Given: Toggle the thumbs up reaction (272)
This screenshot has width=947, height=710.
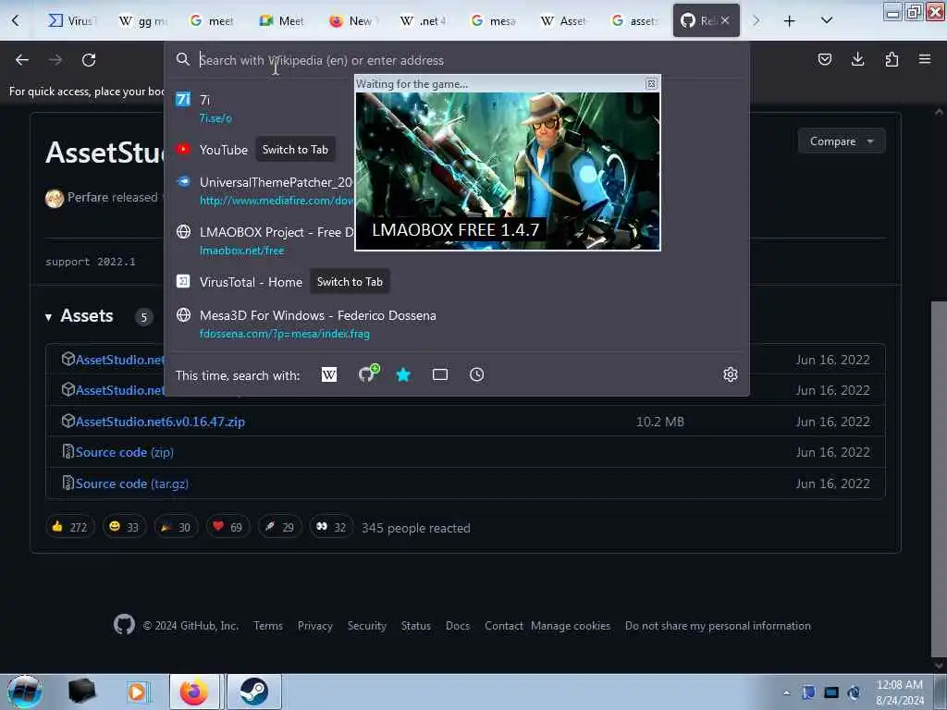Looking at the screenshot, I should 70,527.
